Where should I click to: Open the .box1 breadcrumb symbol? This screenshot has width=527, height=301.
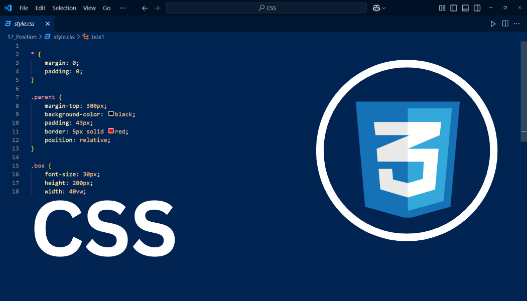93,37
